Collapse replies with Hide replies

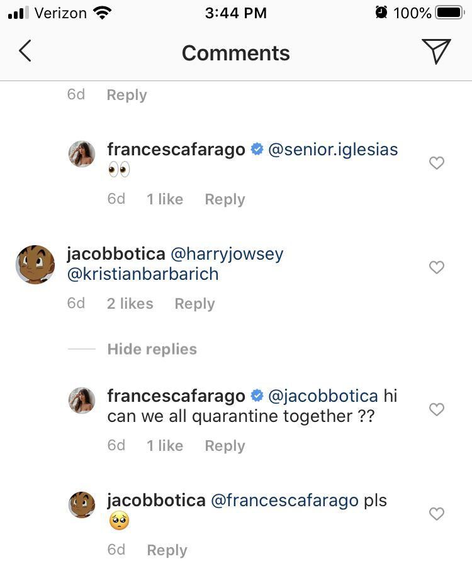point(151,349)
